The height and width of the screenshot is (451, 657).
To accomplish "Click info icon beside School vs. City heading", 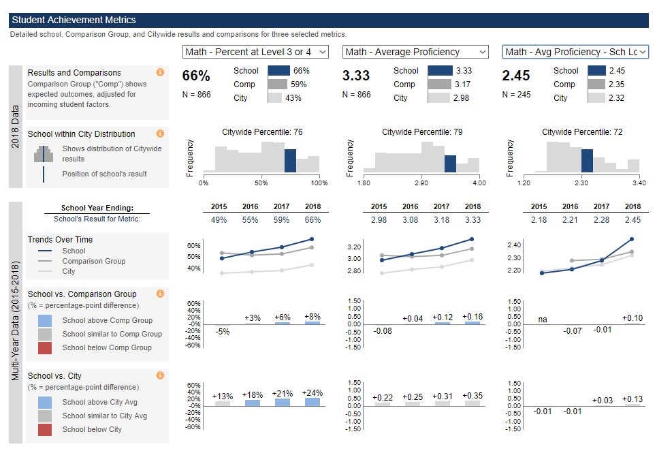I will pos(160,375).
